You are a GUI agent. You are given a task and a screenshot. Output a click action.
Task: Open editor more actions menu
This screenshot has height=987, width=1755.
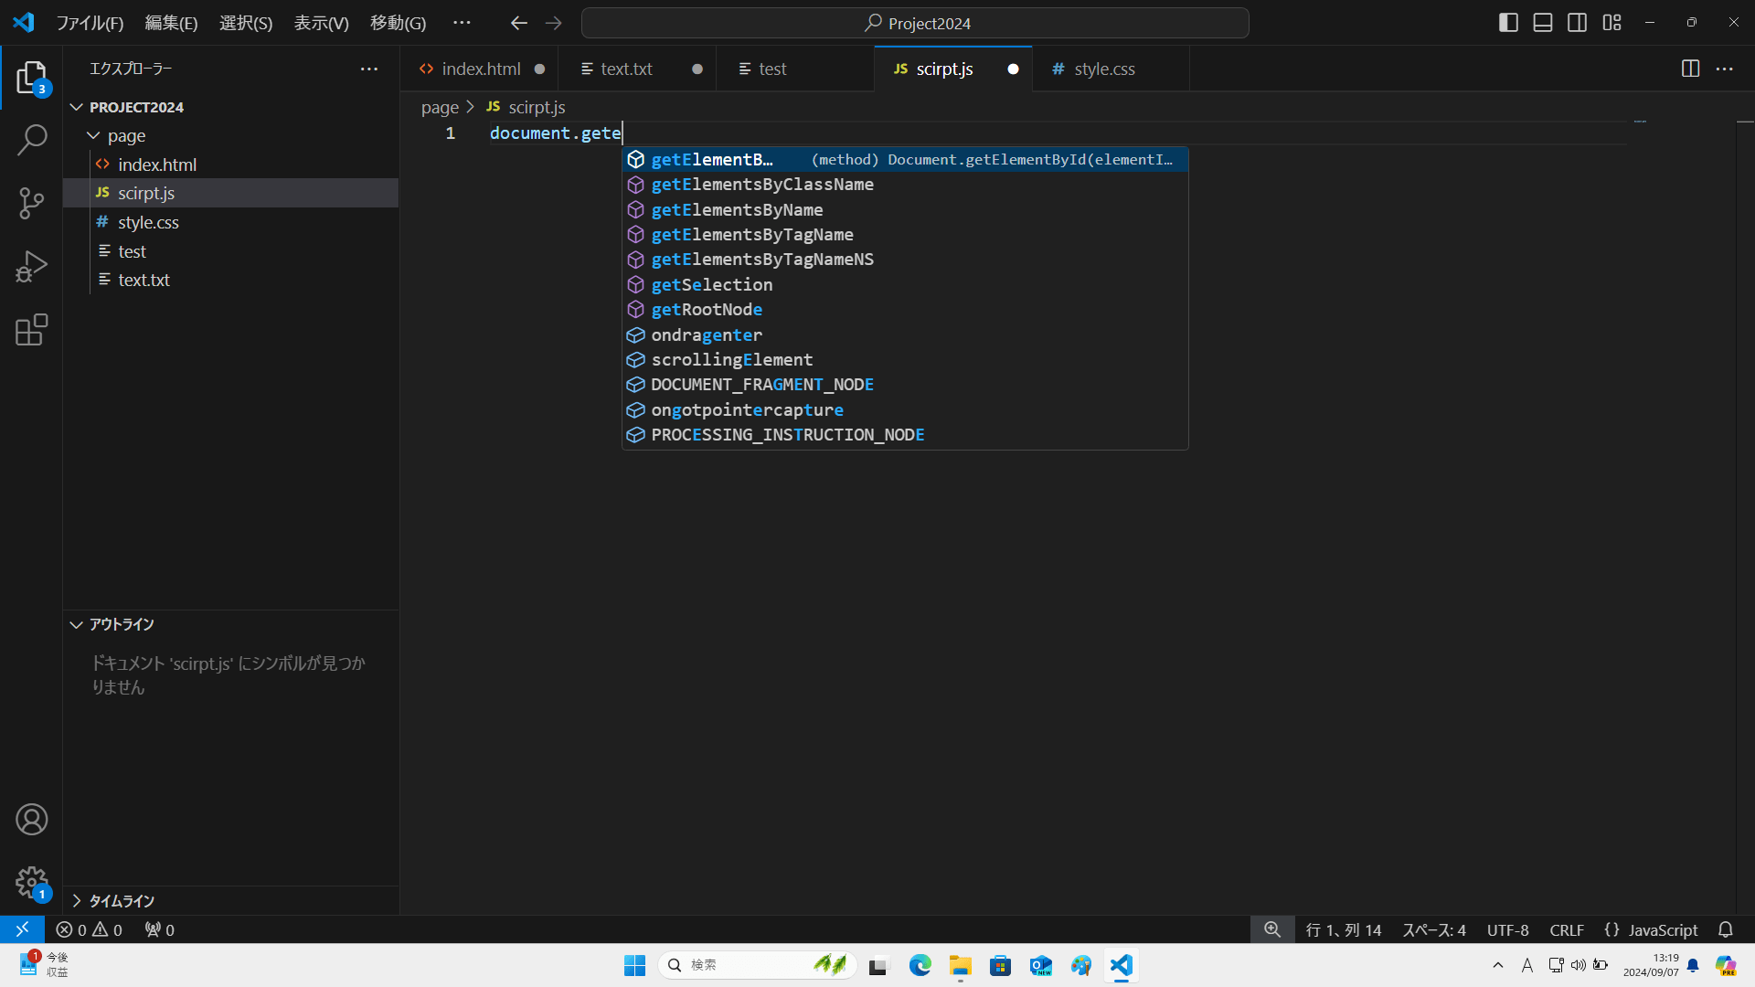pos(1725,69)
